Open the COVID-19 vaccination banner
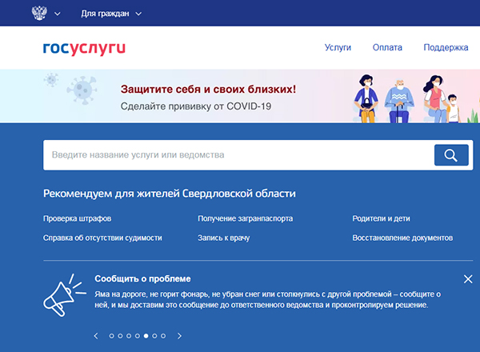 point(240,96)
